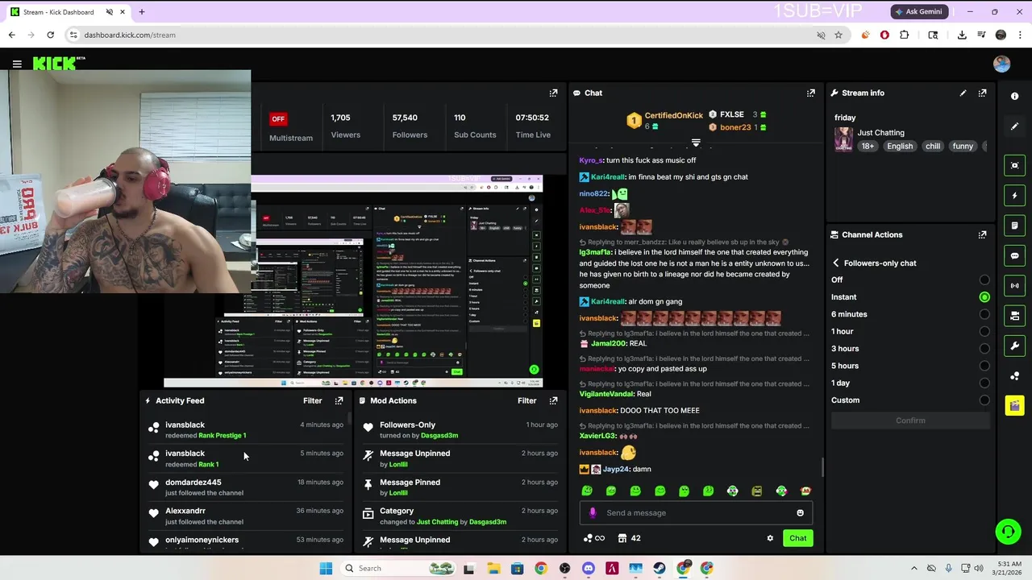This screenshot has height=580, width=1032.
Task: Click the green support headset bubble
Action: [x=1007, y=532]
